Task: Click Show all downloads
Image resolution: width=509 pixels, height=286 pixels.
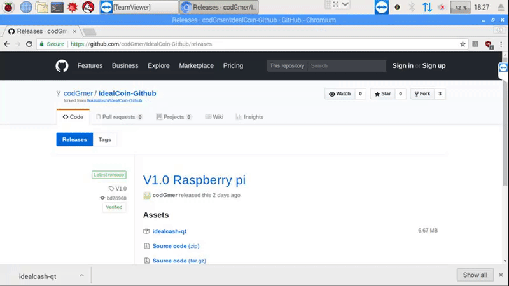Action: 475,275
